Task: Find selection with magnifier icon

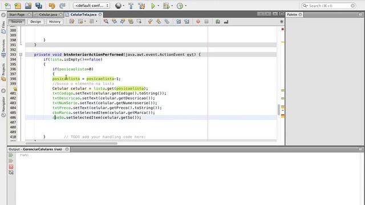Action: coord(106,22)
